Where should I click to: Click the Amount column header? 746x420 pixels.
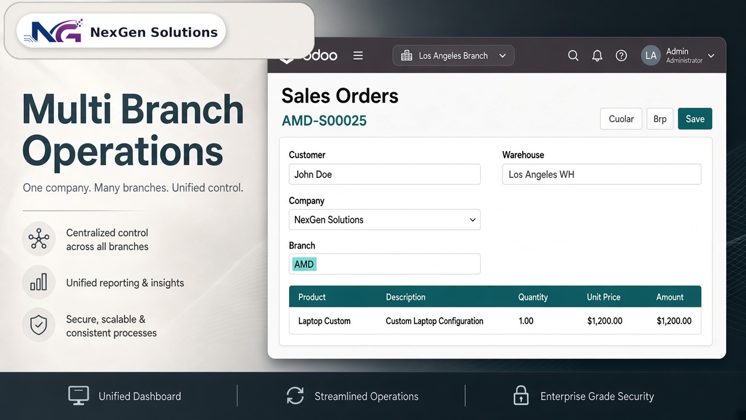point(670,297)
